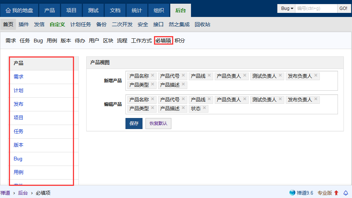352x198 pixels.
Task: Remove 产品负责人 tag from 编辑产品
Action: pos(245,99)
